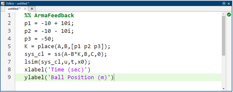This screenshot has width=233, height=92.
Task: Close the Editor panel
Action: (x=229, y=4)
